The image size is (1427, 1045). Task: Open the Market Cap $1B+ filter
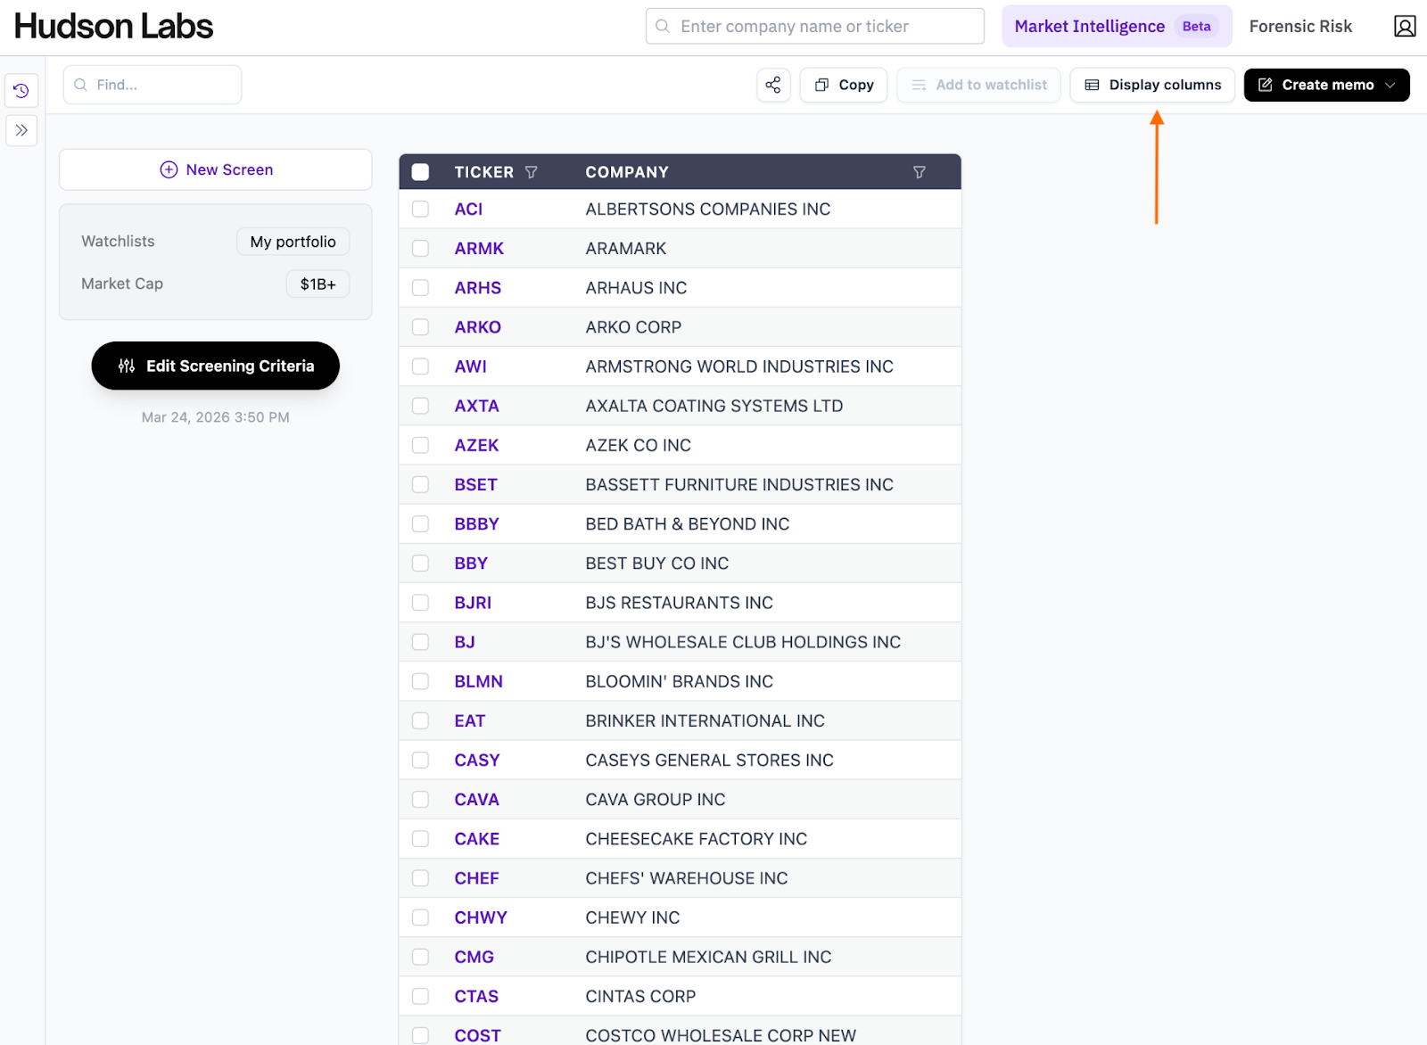[318, 284]
